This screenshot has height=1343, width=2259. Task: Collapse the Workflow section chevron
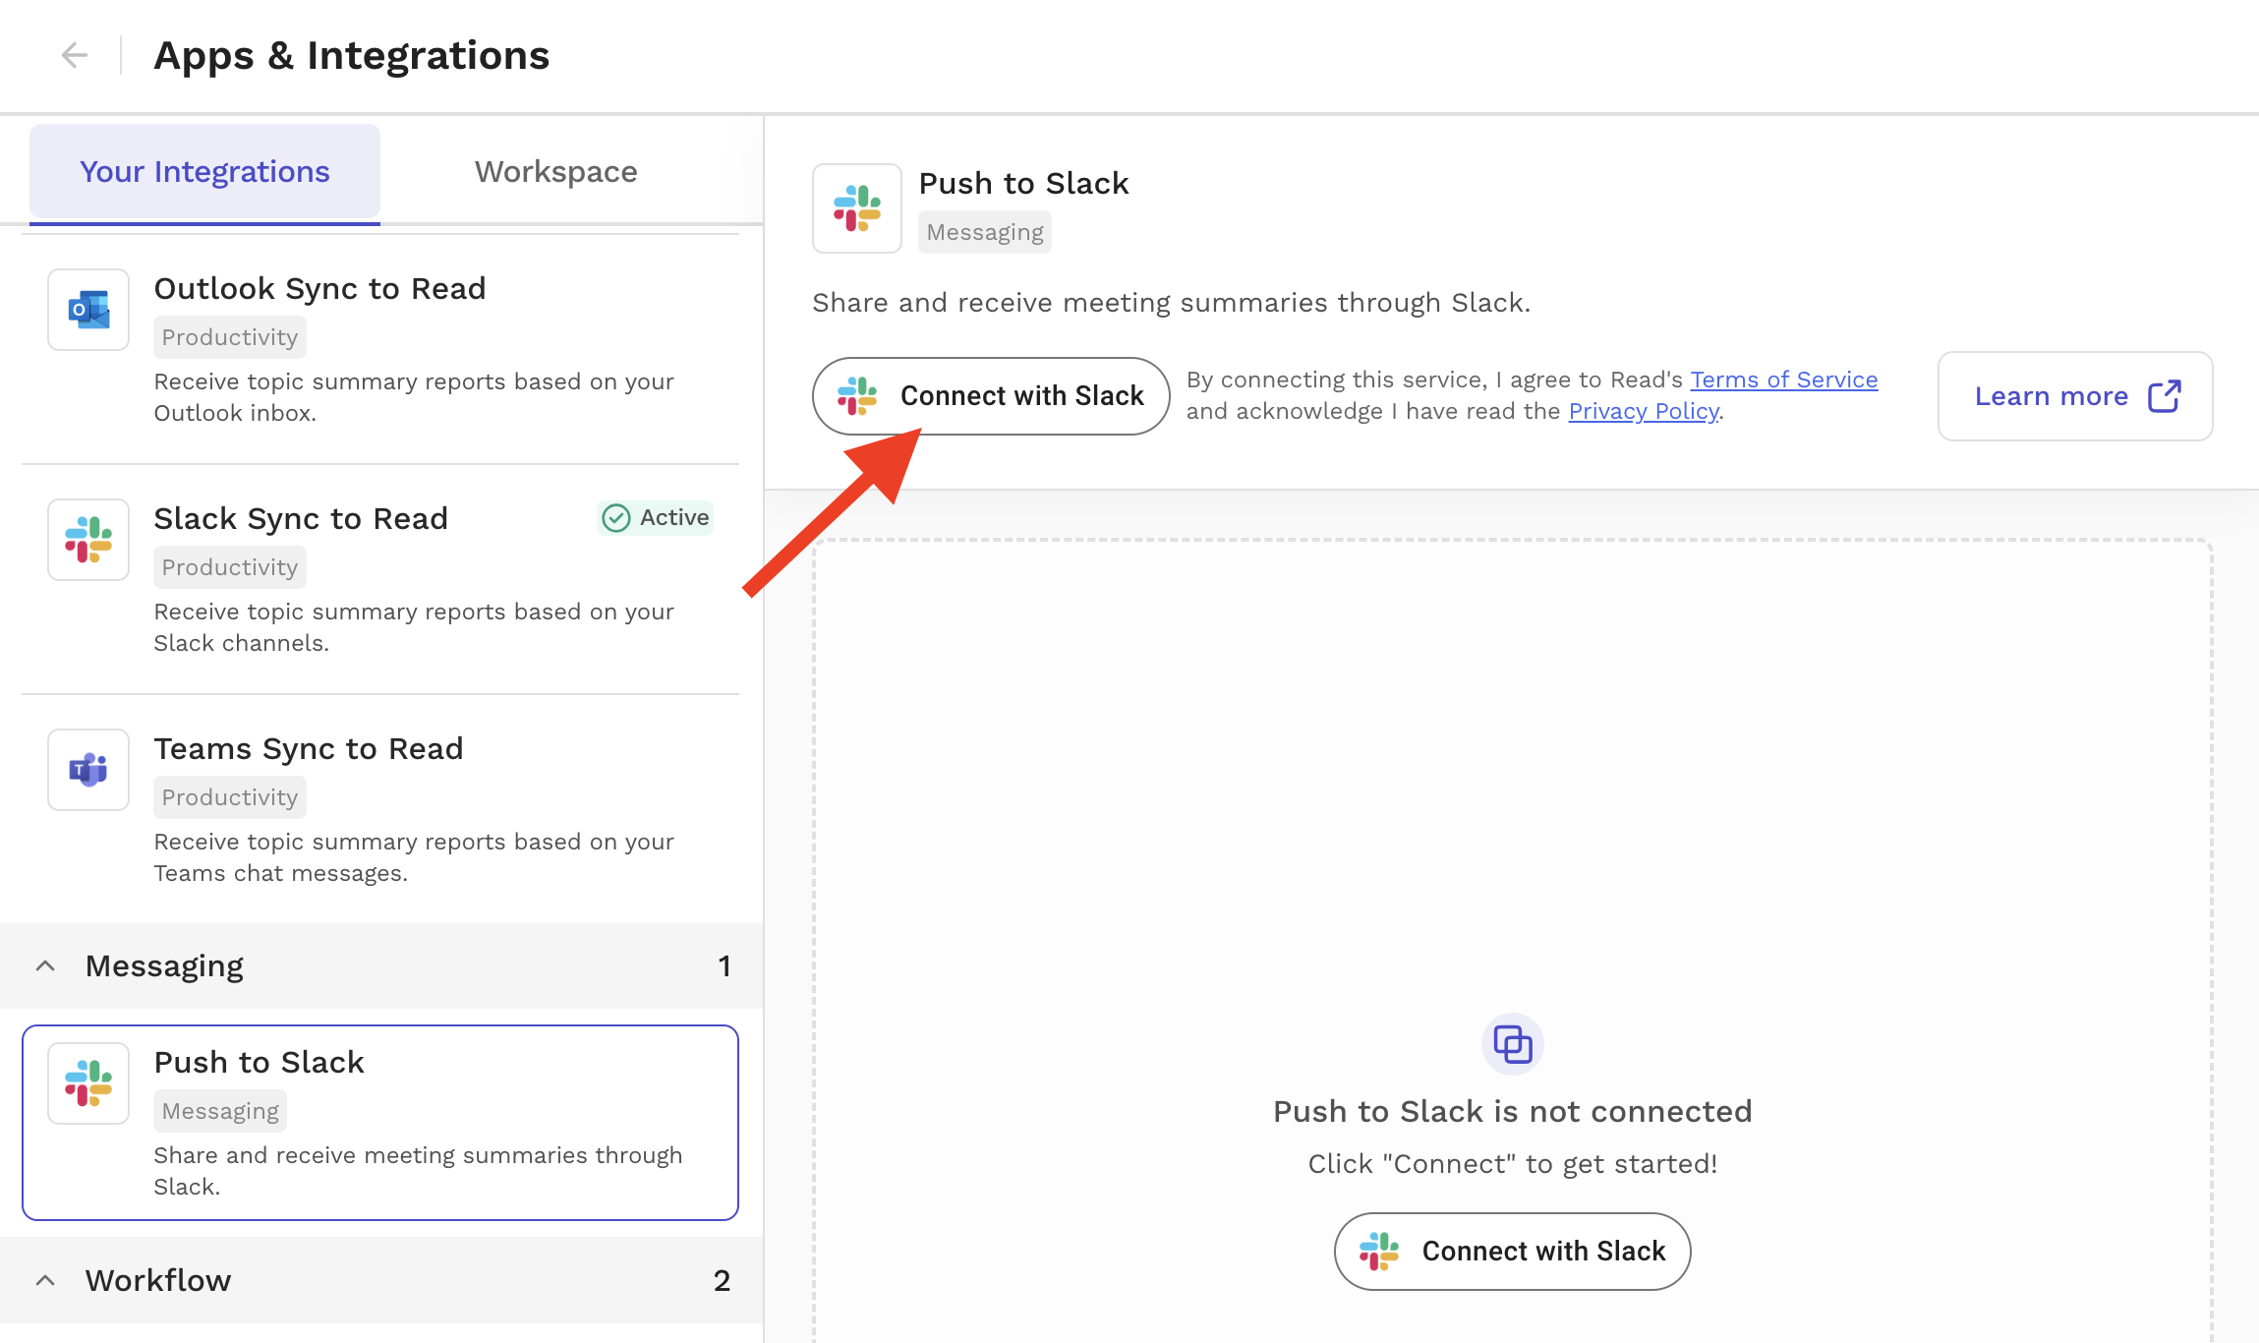point(44,1280)
